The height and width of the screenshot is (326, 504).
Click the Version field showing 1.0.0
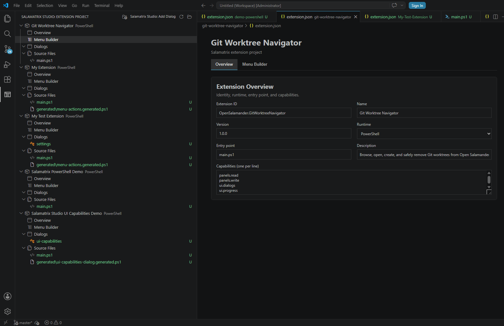[x=284, y=133]
